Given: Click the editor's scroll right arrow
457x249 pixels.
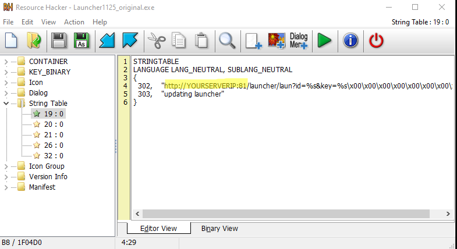Looking at the screenshot, I should (448, 214).
